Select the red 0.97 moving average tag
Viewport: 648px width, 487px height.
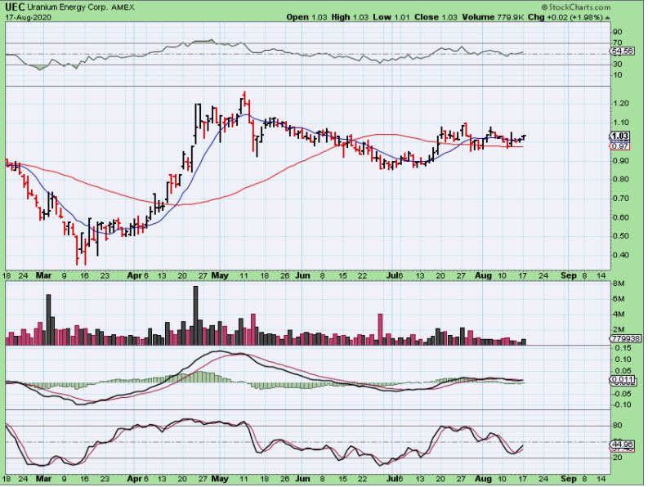tap(620, 146)
